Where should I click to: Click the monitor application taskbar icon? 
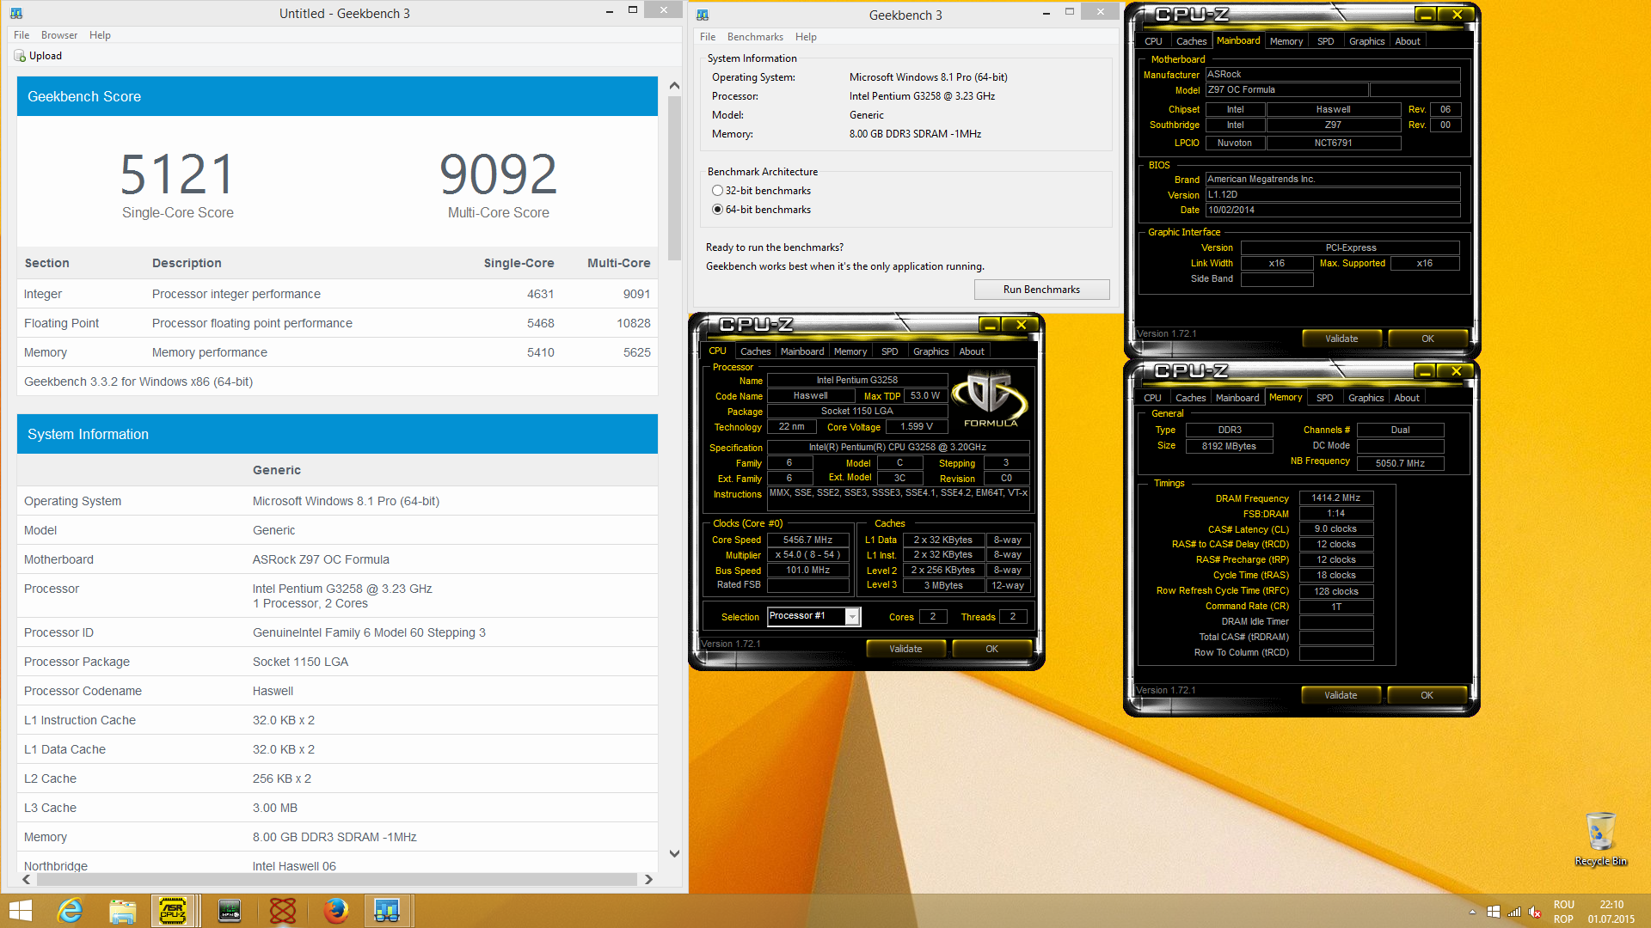pyautogui.click(x=230, y=911)
